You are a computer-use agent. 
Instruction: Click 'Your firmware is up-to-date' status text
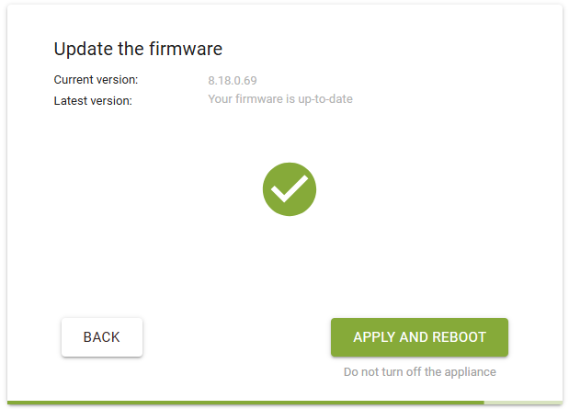[280, 98]
